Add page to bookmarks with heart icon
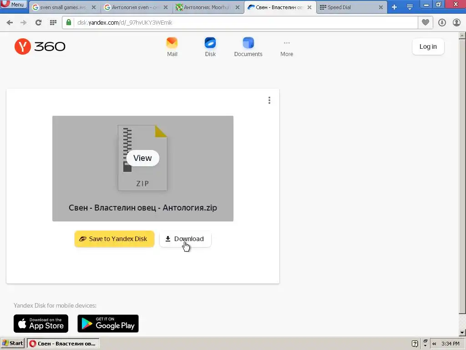 click(425, 22)
